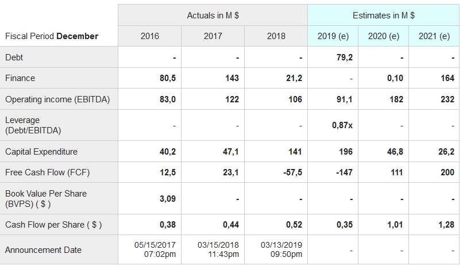Select the 2019 (e) estimates column header
This screenshot has height=269, width=463.
click(333, 36)
